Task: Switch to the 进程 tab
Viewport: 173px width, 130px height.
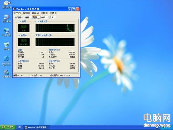Action: pyautogui.click(x=27, y=17)
